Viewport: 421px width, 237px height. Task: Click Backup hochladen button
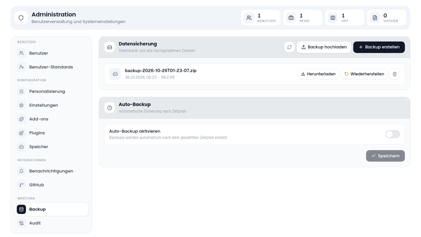point(324,47)
